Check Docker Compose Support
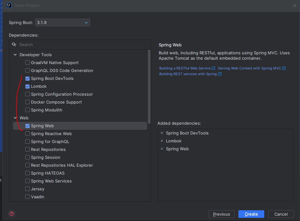The height and width of the screenshot is (221, 300). click(x=28, y=102)
